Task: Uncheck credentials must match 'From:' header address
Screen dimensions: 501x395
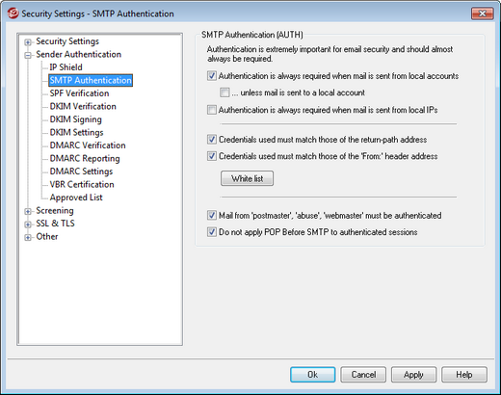Action: (212, 156)
